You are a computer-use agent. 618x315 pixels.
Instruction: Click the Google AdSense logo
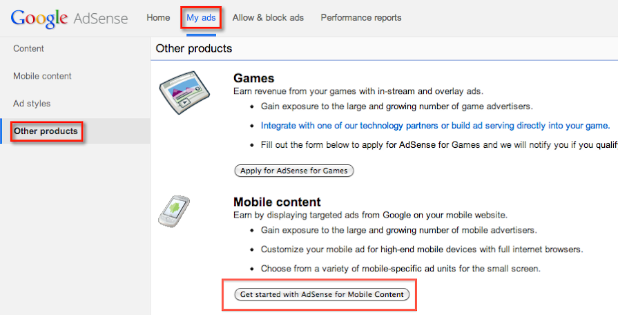pyautogui.click(x=69, y=18)
